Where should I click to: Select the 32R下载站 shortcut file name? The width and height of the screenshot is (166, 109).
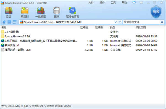coord(41,41)
